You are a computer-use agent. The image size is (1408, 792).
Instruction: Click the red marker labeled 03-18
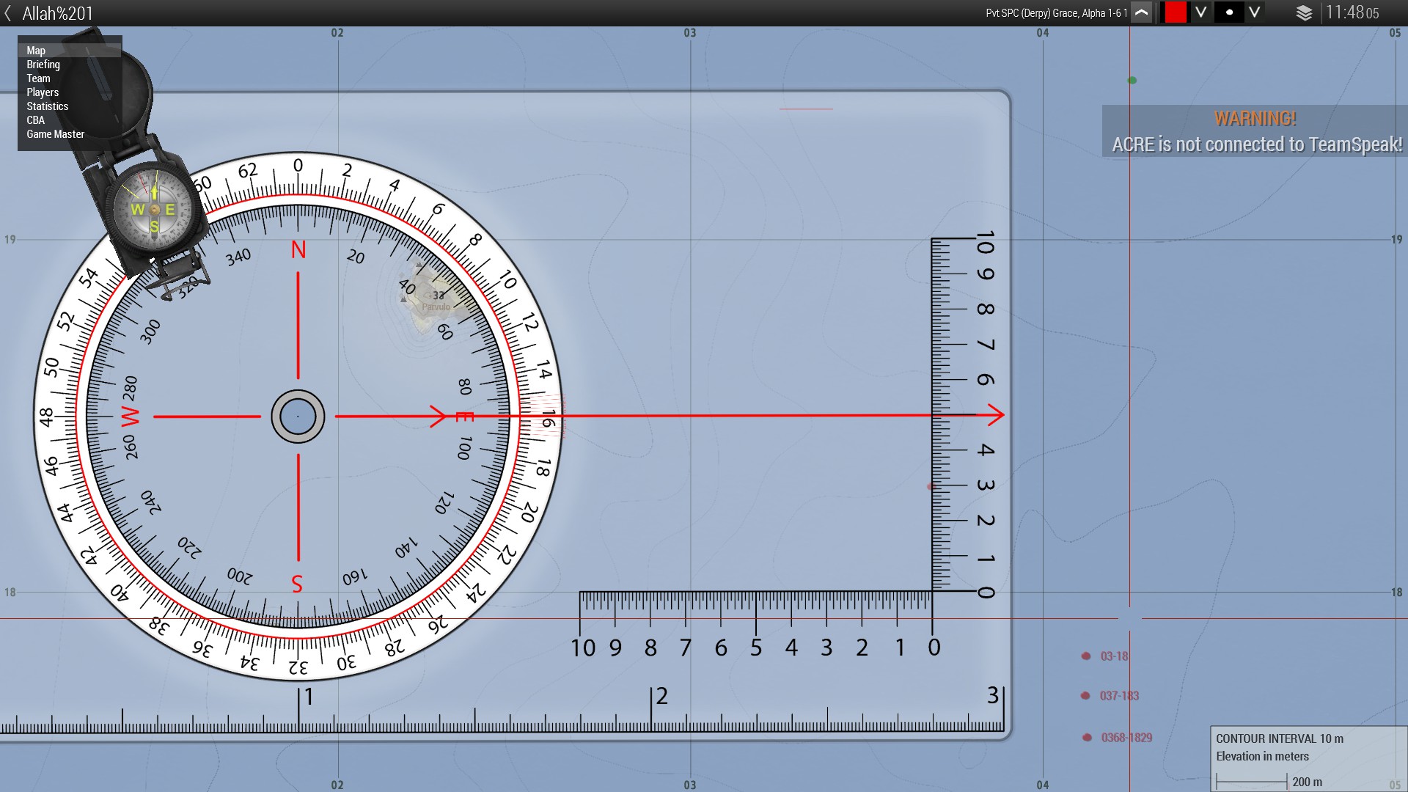coord(1086,656)
